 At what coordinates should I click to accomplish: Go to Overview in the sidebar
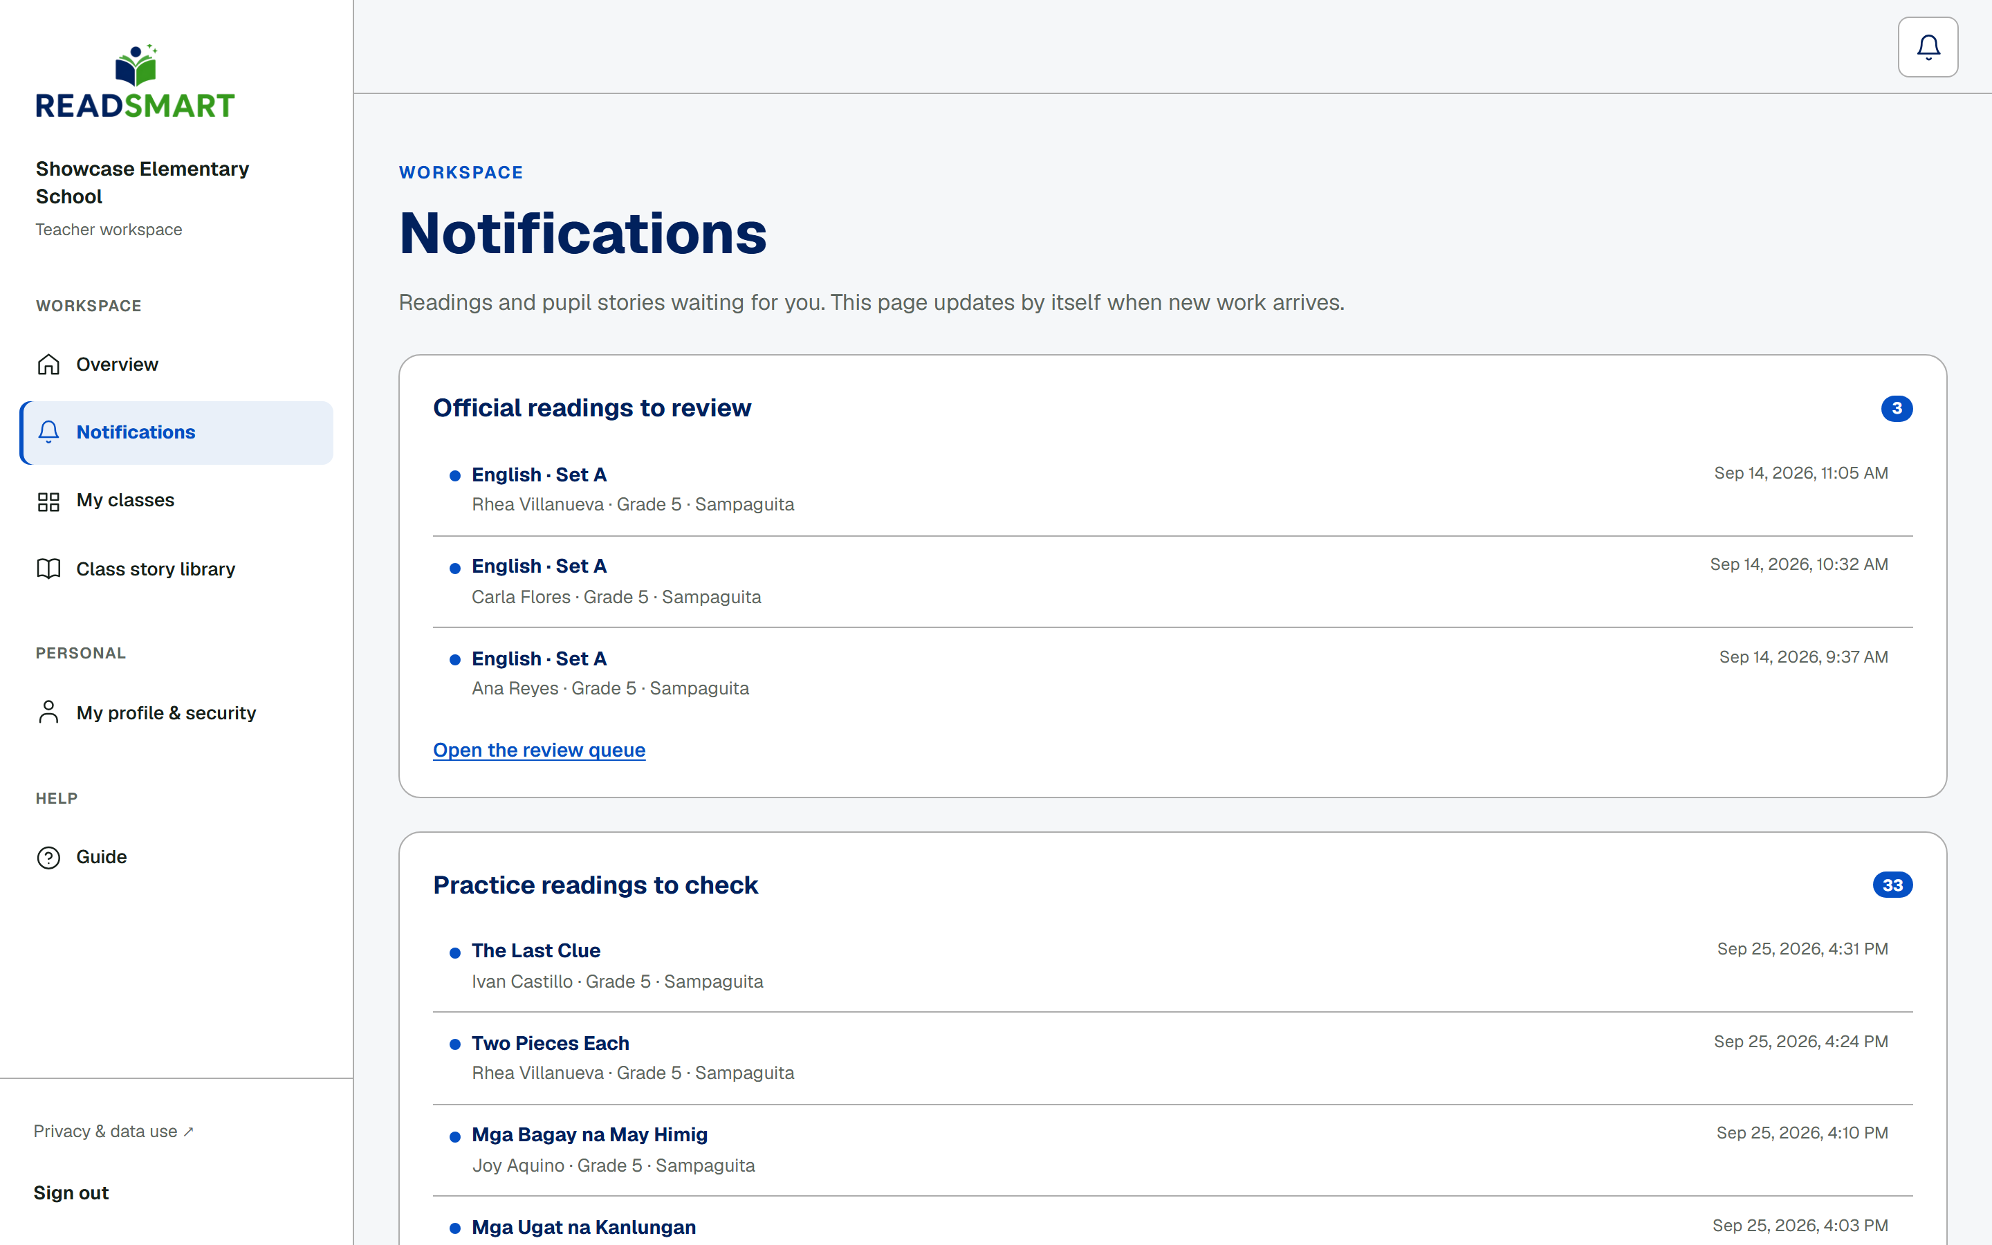(176, 364)
